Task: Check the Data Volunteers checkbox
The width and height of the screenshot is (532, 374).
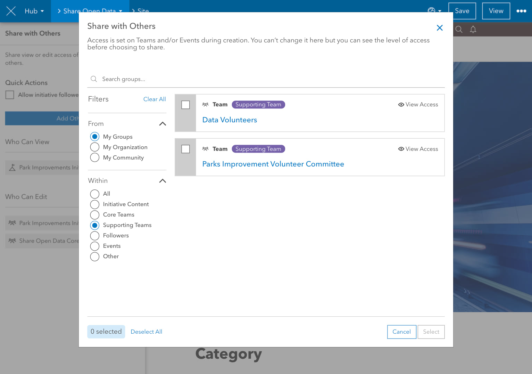Action: pyautogui.click(x=185, y=104)
